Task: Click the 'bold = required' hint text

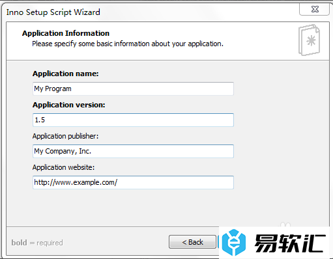Action: tap(37, 243)
